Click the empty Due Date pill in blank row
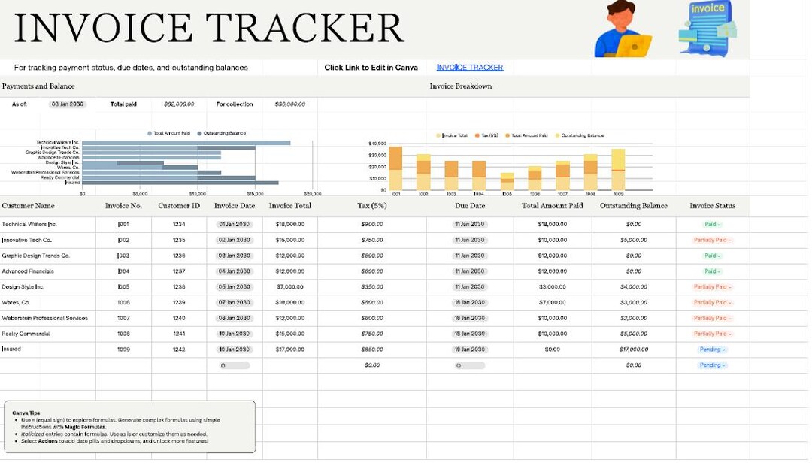Screen dimensions: 812x463 [470, 365]
